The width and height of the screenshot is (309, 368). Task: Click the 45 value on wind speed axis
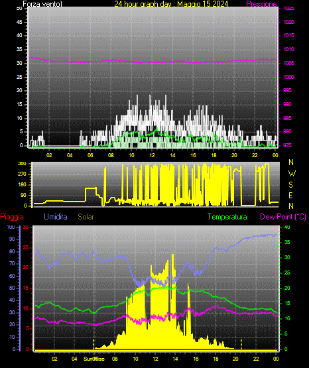pos(19,23)
